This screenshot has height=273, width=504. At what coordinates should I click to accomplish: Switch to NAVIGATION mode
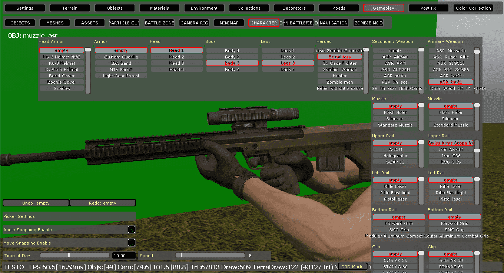click(x=334, y=23)
